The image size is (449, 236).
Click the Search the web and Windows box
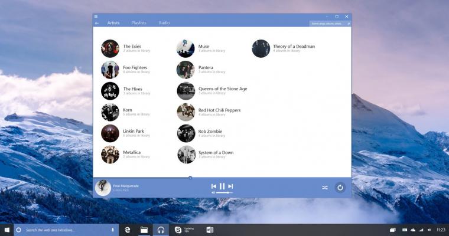(x=66, y=230)
